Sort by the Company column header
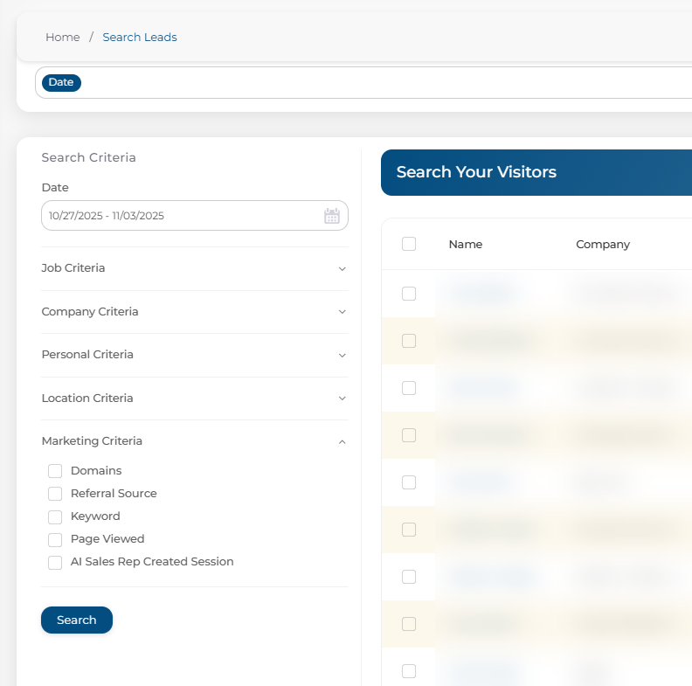This screenshot has width=692, height=686. click(x=603, y=245)
